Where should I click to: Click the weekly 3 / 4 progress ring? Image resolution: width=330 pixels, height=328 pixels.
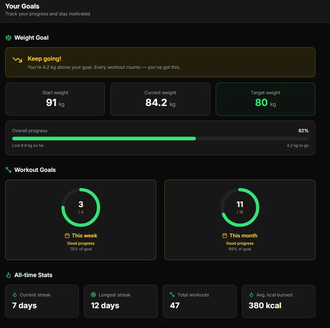coord(81,207)
